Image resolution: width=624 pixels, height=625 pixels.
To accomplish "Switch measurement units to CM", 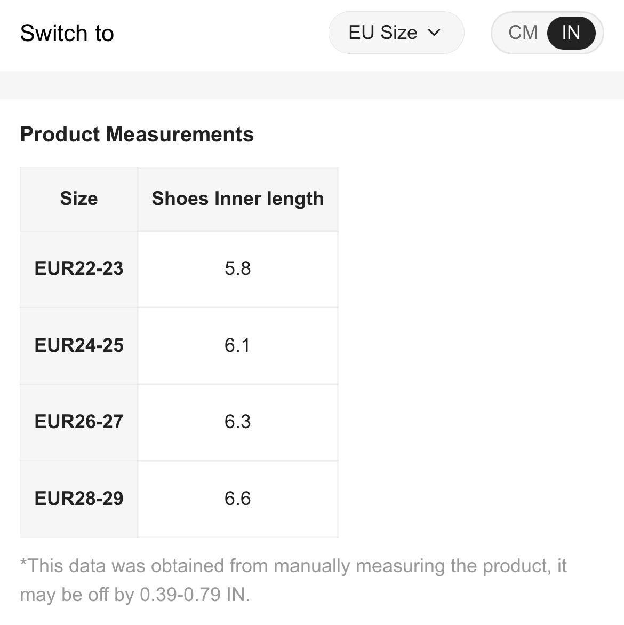I will click(x=523, y=33).
